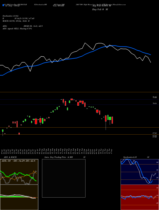The height and width of the screenshot is (210, 159).
Task: Click the 'Day Vol: 0 M' label
Action: (100, 10)
